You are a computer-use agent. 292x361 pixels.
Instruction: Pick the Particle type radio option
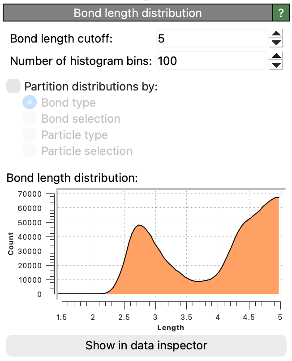pyautogui.click(x=30, y=135)
